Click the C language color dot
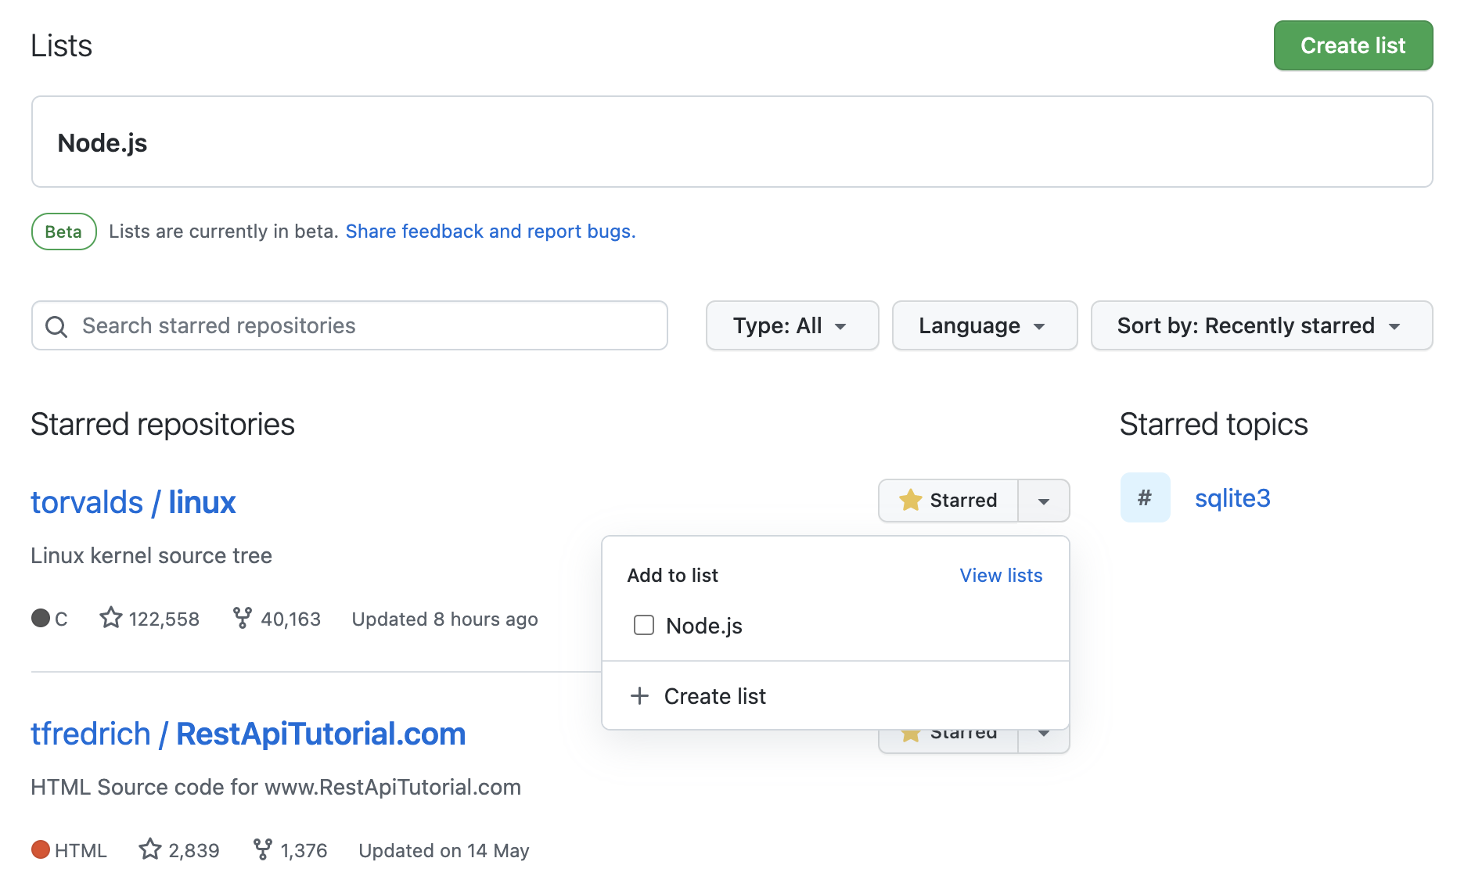This screenshot has width=1457, height=876. pyautogui.click(x=41, y=618)
